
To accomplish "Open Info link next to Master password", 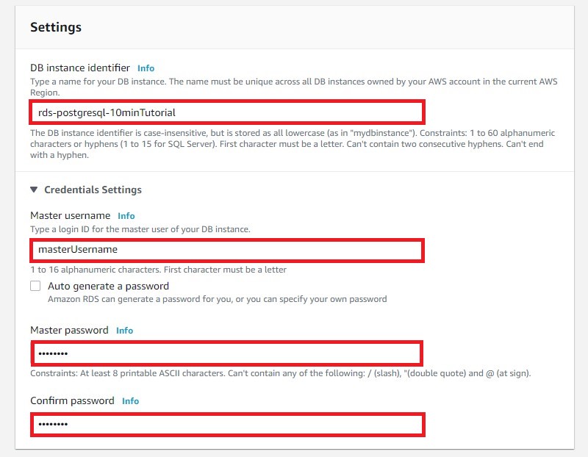I will (x=125, y=331).
